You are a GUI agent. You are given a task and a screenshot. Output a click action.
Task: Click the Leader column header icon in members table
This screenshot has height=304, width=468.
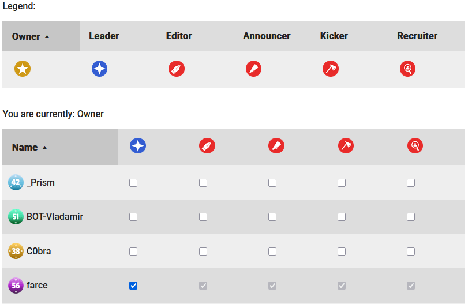tap(138, 146)
